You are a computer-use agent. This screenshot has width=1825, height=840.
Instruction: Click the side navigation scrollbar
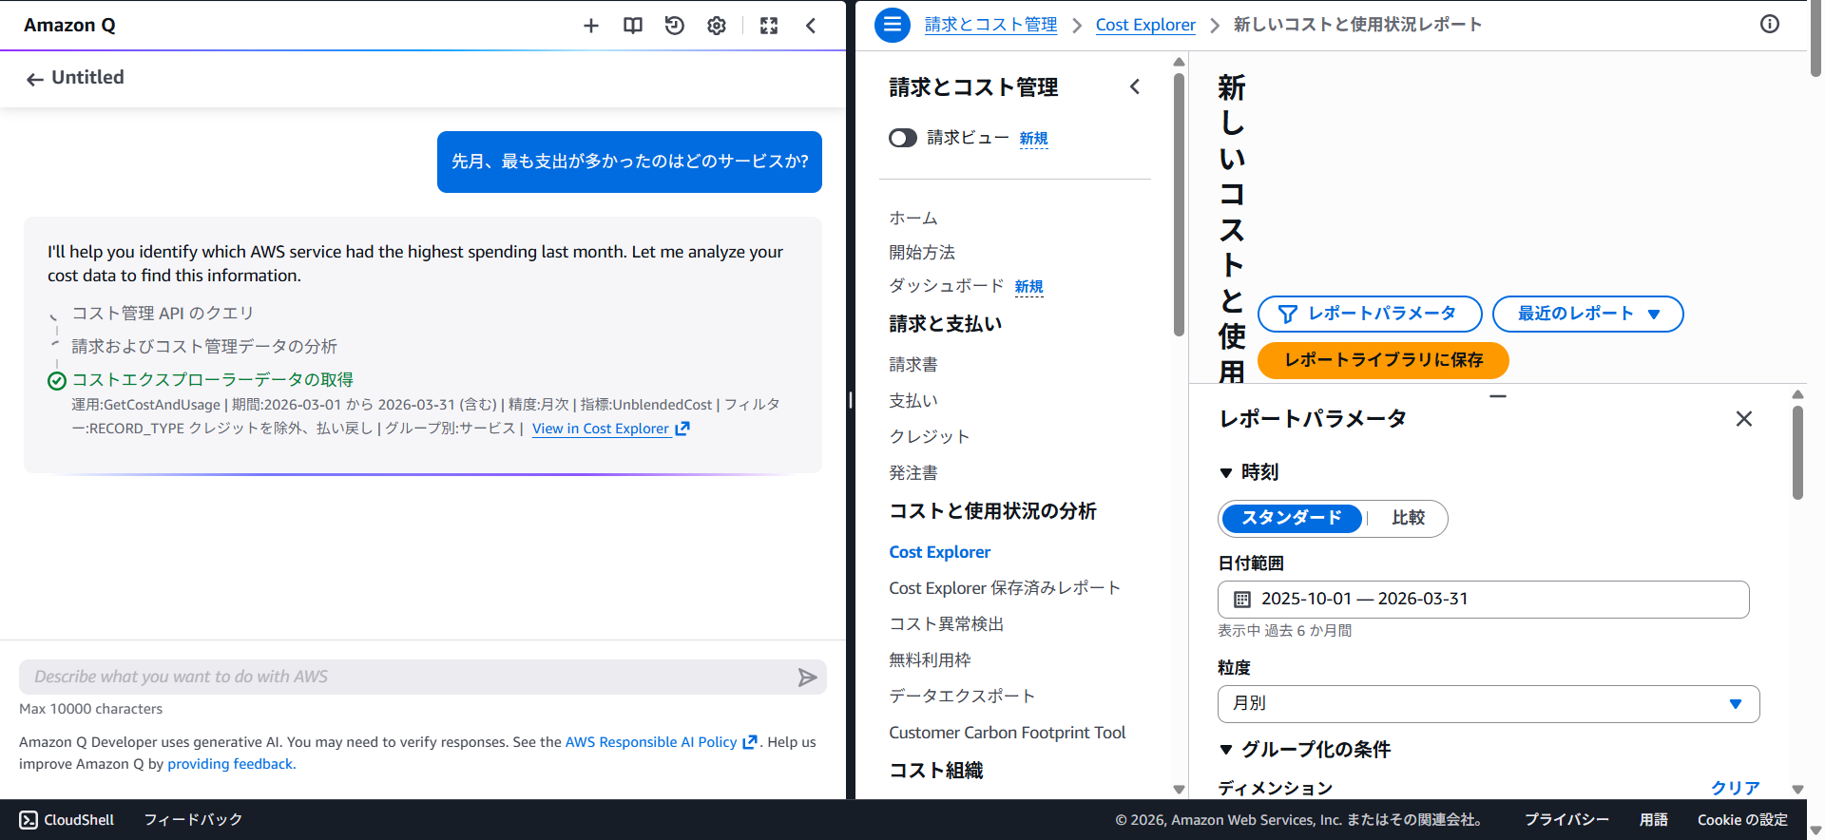click(1179, 205)
